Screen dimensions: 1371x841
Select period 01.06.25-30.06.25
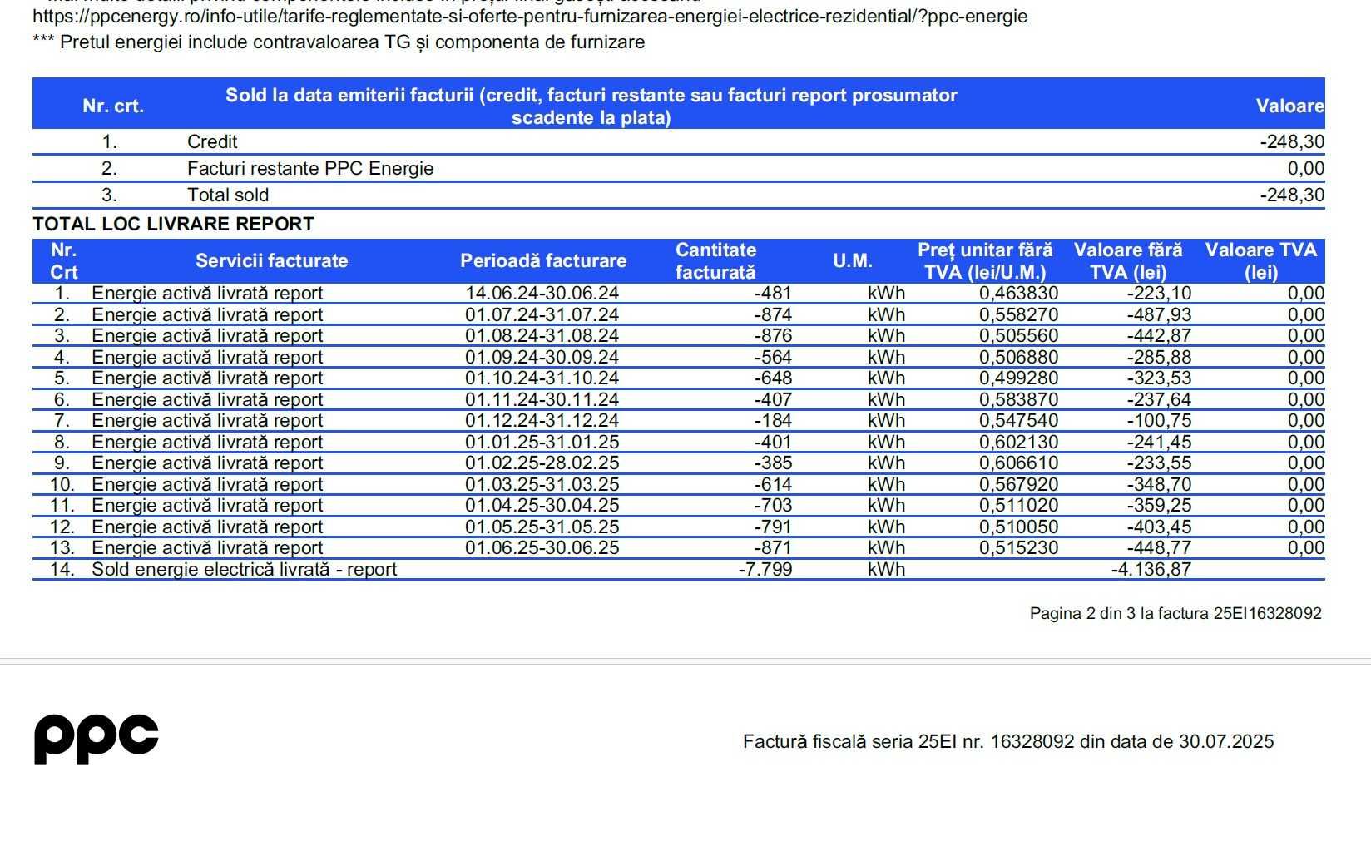point(542,548)
